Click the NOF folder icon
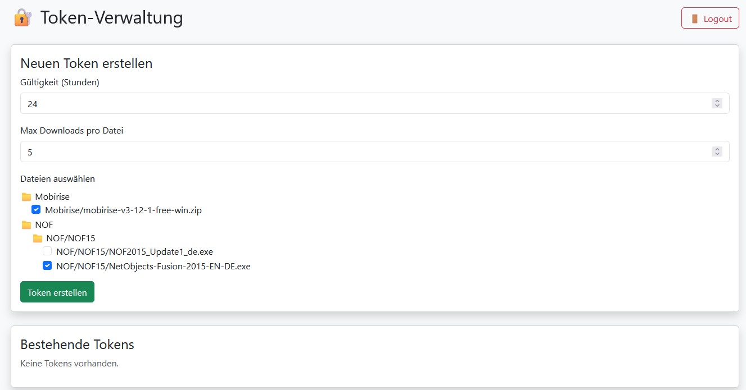The image size is (746, 390). [26, 225]
